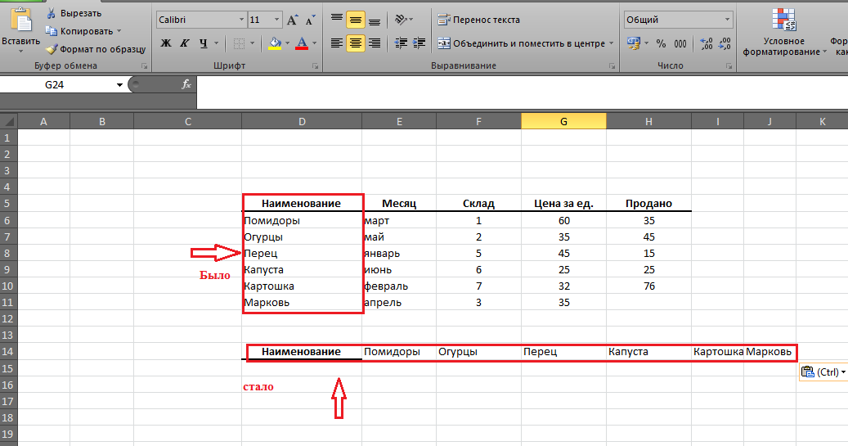Viewport: 848px width, 446px height.
Task: Click the Месяц header cell
Action: [399, 204]
